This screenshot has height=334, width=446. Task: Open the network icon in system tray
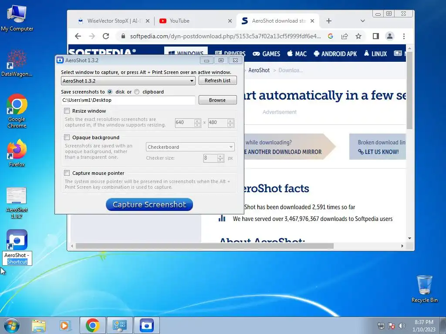[381, 325]
